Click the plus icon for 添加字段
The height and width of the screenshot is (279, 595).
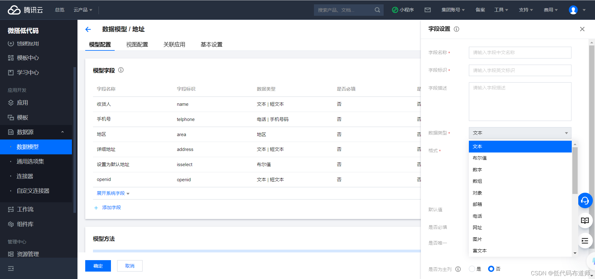(x=96, y=208)
